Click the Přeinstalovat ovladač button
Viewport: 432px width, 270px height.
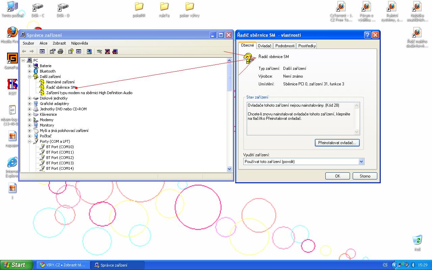tap(337, 143)
